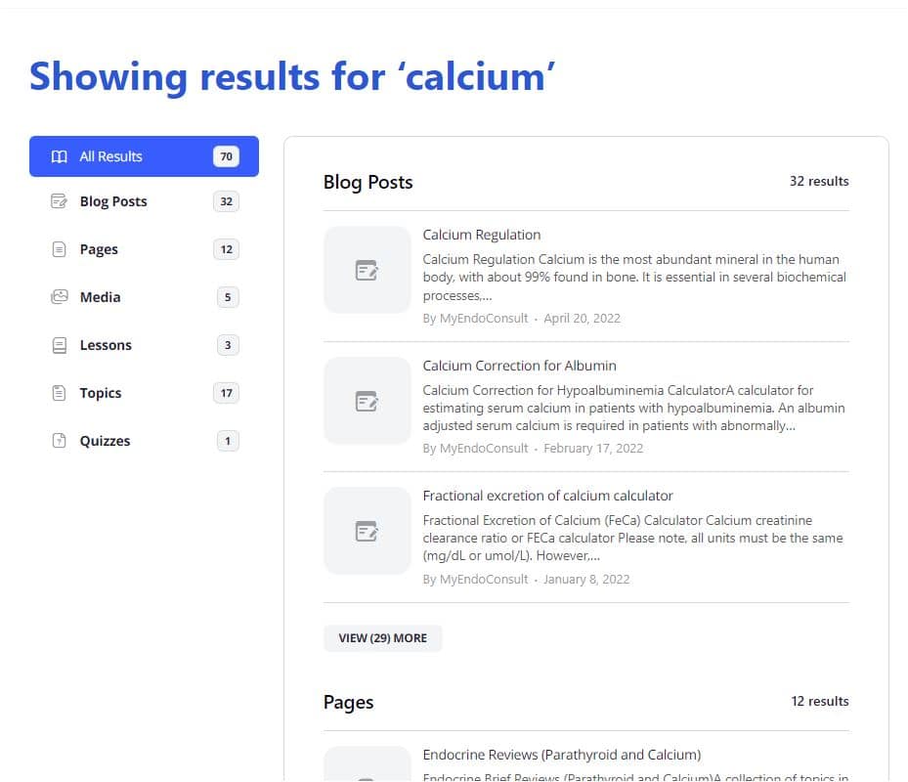Switch to the Blog Posts filter
The width and height of the screenshot is (908, 782).
pos(113,201)
